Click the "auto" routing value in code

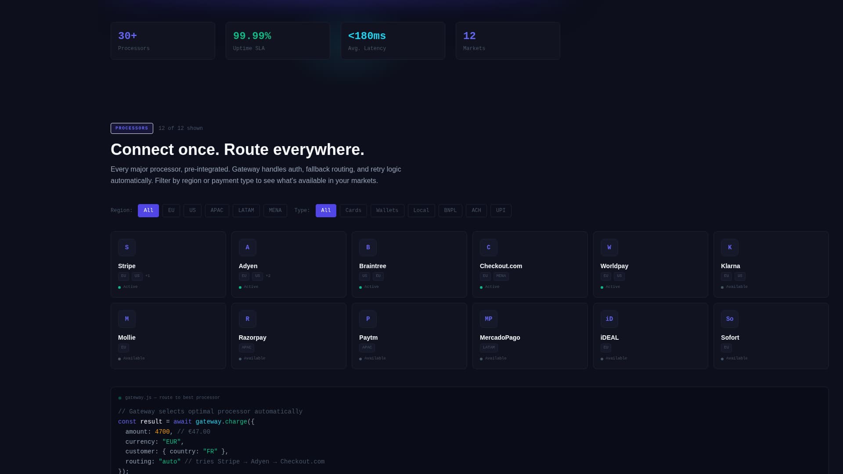[x=169, y=462]
